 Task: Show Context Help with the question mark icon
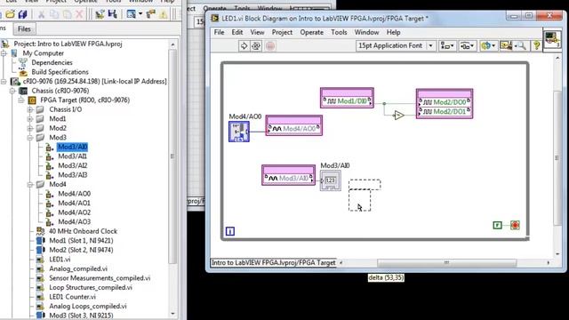536,45
